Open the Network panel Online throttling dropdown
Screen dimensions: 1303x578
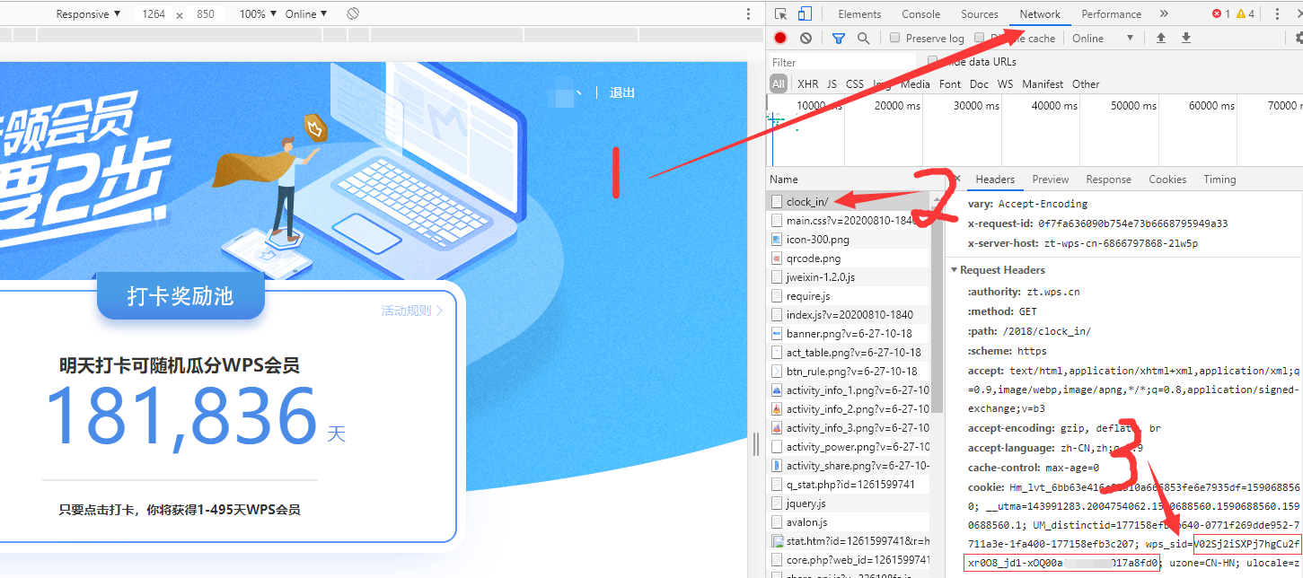1103,38
